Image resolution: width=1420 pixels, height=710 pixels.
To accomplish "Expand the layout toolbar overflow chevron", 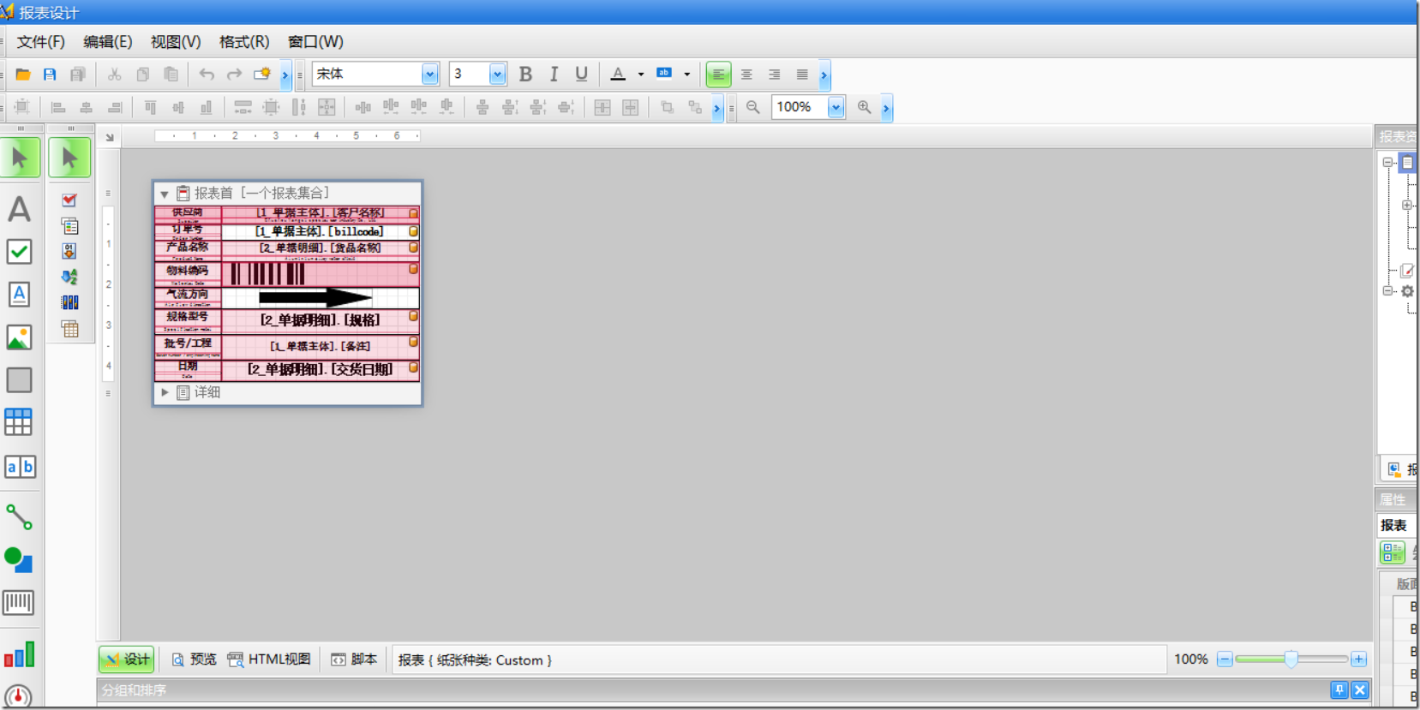I will [717, 108].
